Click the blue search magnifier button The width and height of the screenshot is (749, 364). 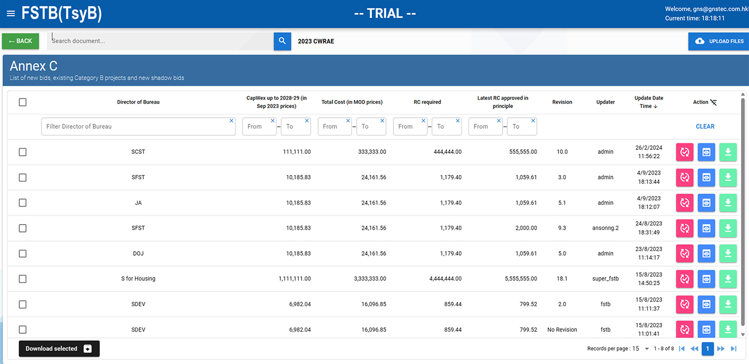(x=282, y=41)
